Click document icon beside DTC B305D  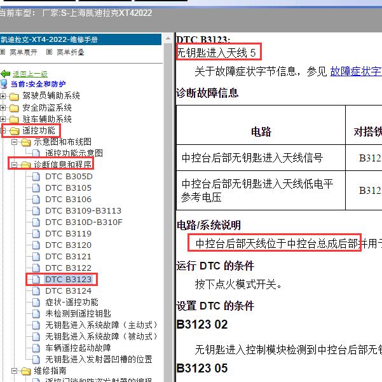point(36,177)
